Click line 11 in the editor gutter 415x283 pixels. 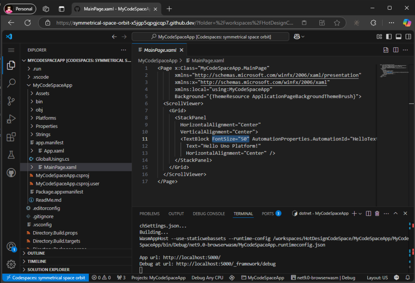coord(145,138)
